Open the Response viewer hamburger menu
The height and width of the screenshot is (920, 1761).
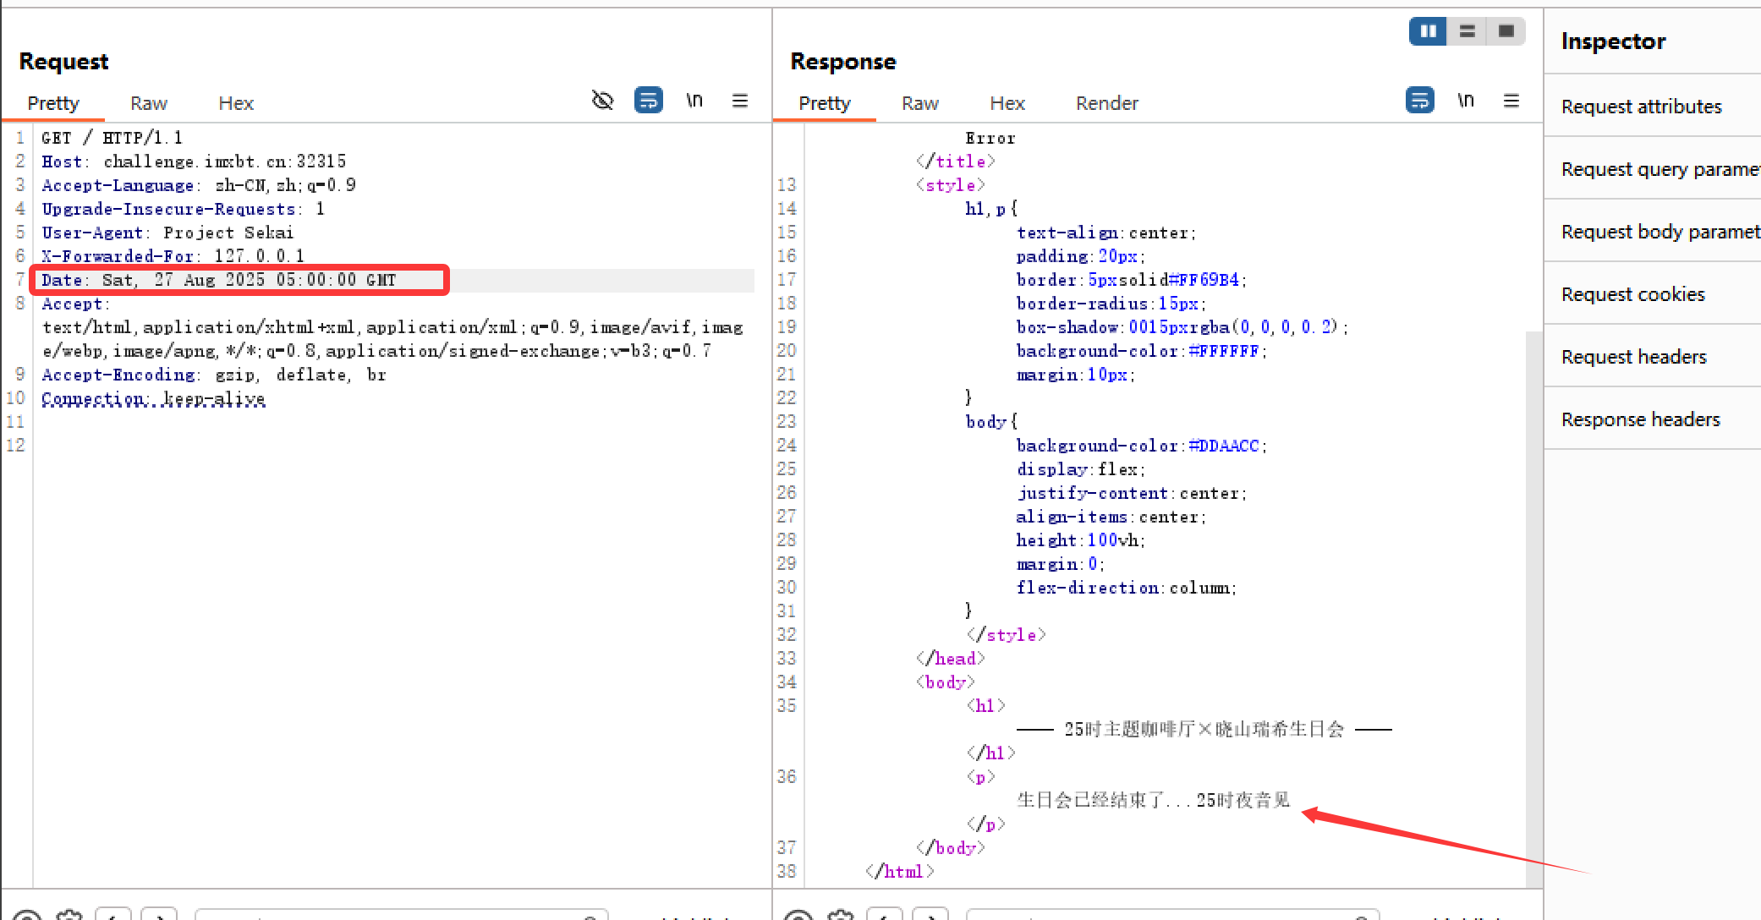[1511, 101]
